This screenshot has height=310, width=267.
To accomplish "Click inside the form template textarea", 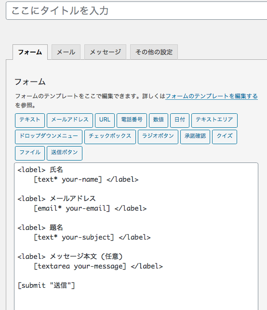I will pos(136,236).
